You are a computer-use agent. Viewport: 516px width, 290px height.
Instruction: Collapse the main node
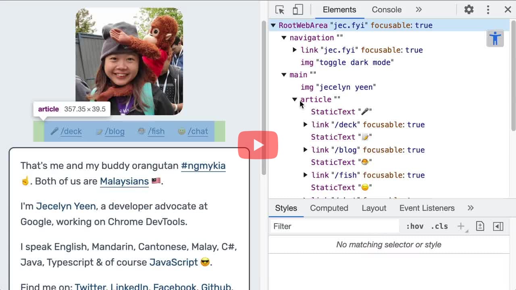[284, 75]
